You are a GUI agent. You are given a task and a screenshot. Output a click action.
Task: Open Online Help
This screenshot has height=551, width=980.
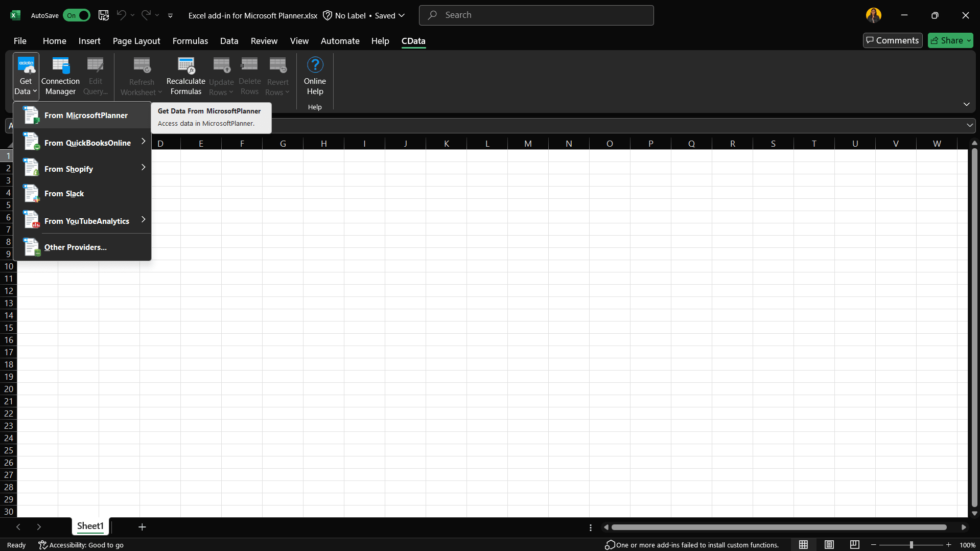(x=315, y=76)
